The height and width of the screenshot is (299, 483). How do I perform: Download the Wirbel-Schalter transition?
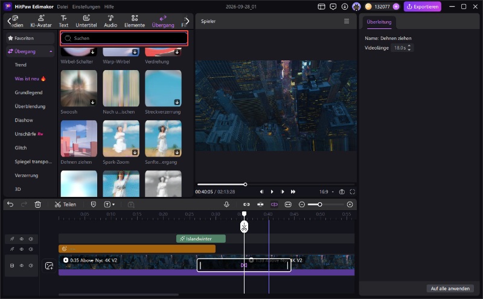93,52
